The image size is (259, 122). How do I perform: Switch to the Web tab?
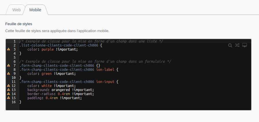[x=16, y=10]
